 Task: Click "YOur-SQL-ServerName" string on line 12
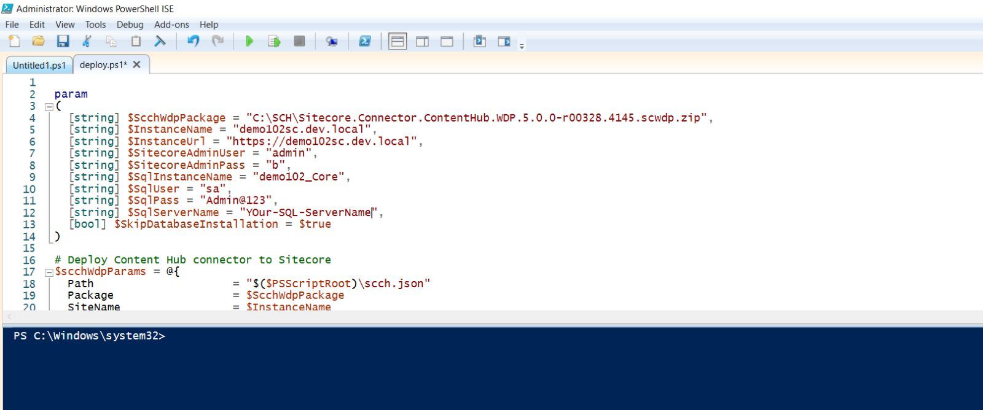tap(309, 212)
